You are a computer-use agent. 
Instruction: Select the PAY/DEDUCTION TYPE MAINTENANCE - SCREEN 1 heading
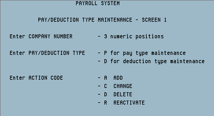pyautogui.click(x=102, y=20)
